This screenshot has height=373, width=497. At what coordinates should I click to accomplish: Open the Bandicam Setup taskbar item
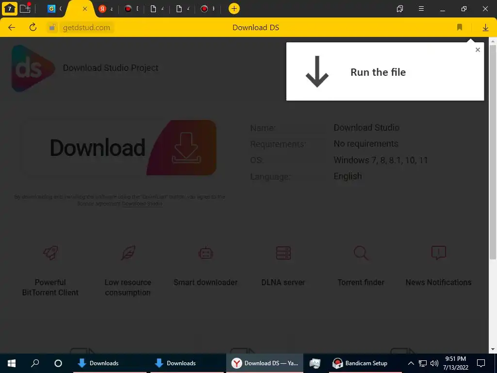365,363
